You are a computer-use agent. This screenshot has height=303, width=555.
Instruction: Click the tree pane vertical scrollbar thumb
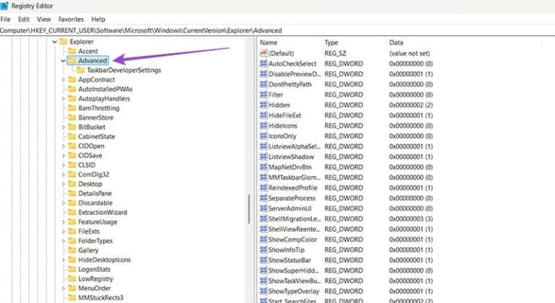(249, 209)
